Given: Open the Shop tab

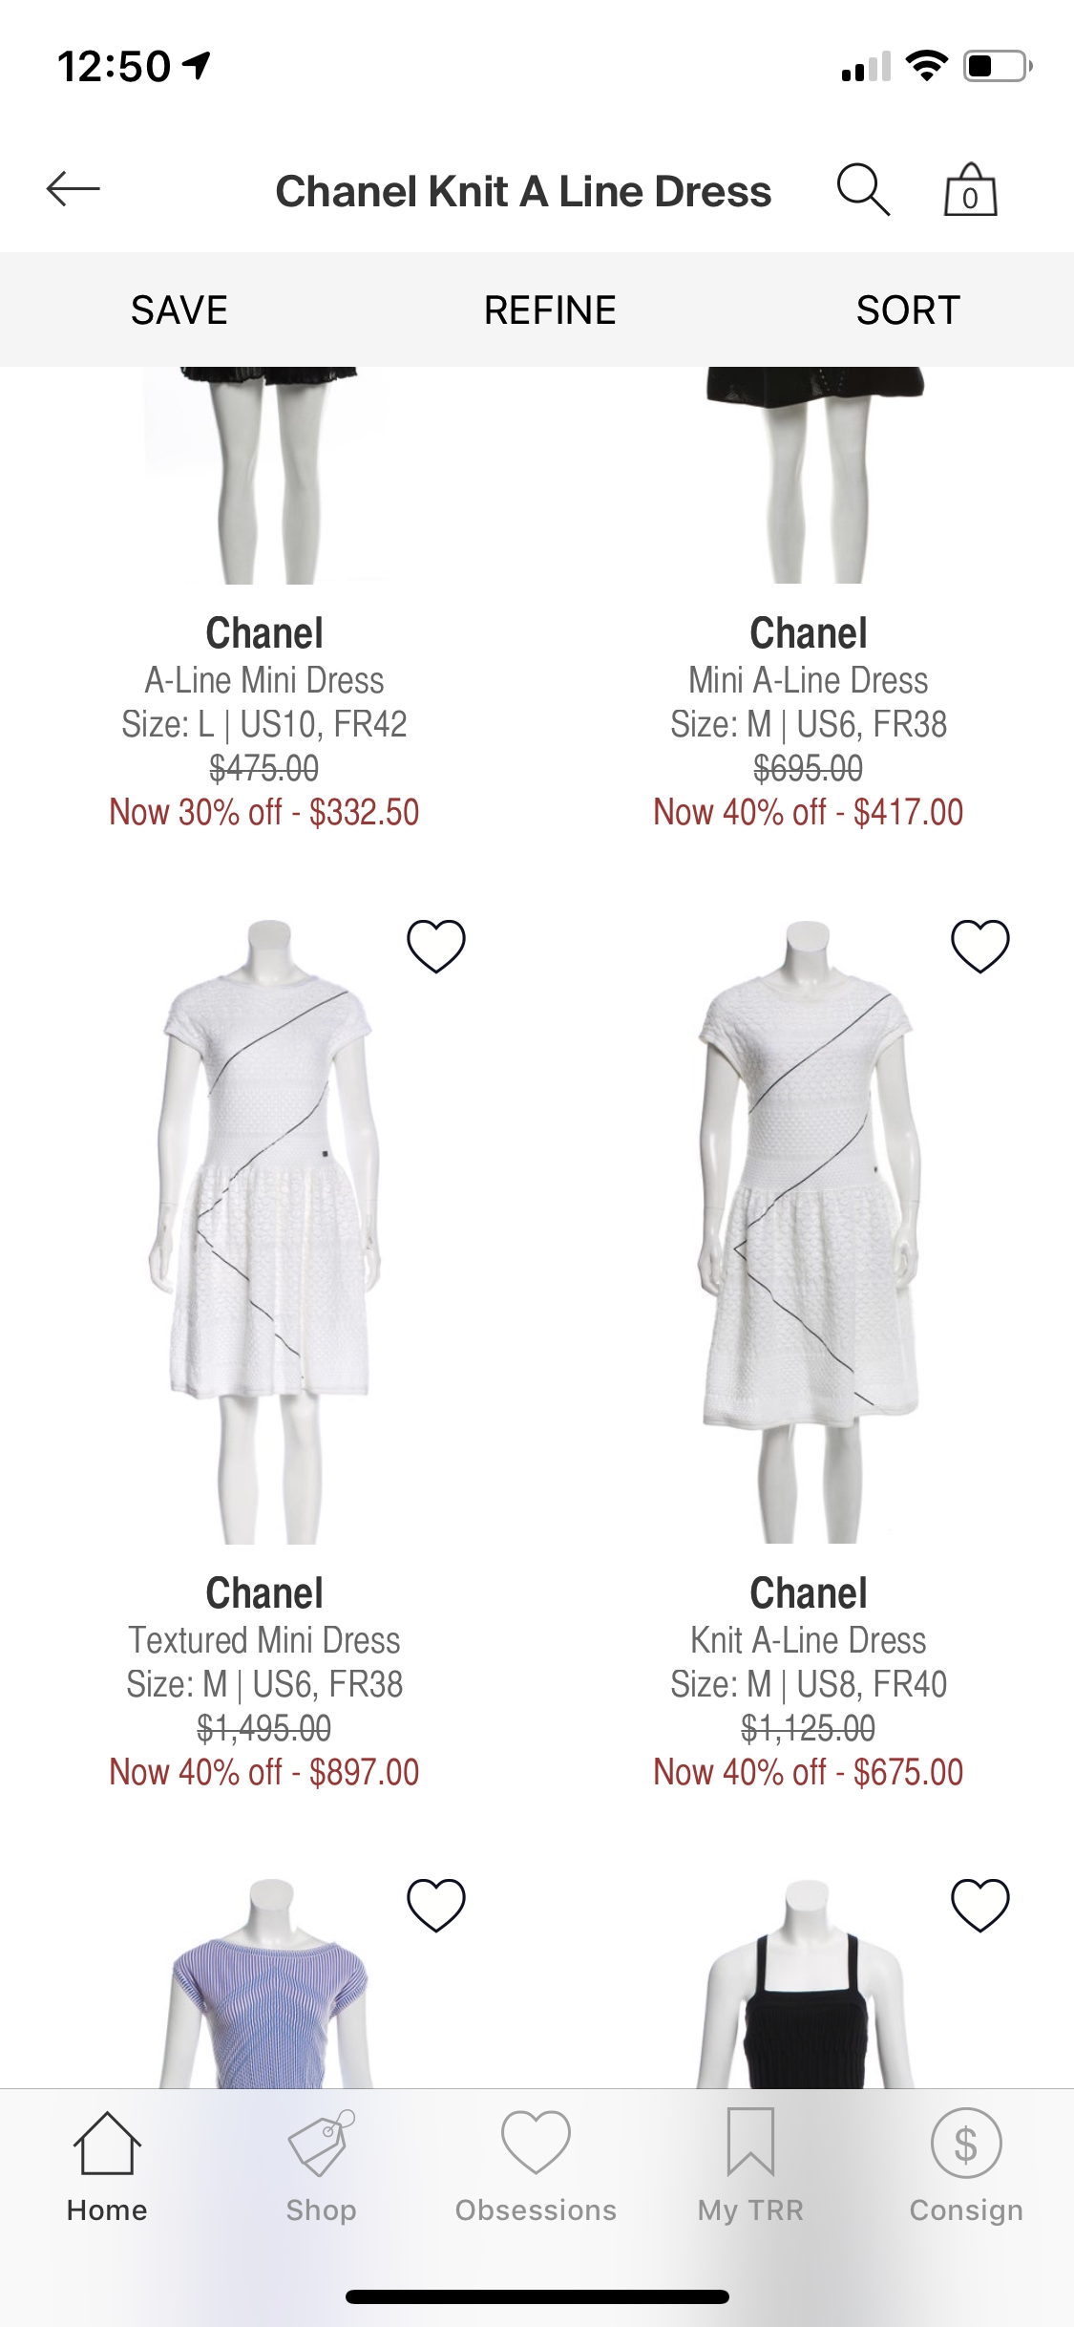Looking at the screenshot, I should [x=322, y=2168].
